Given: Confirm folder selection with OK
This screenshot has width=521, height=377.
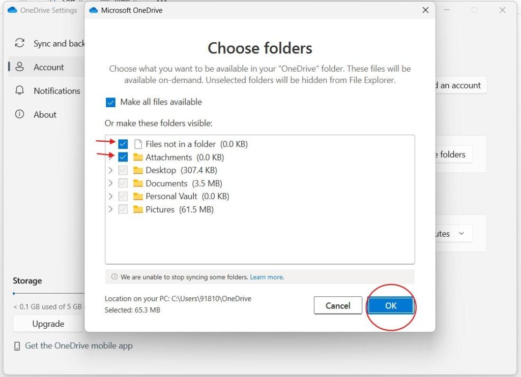Looking at the screenshot, I should click(391, 306).
